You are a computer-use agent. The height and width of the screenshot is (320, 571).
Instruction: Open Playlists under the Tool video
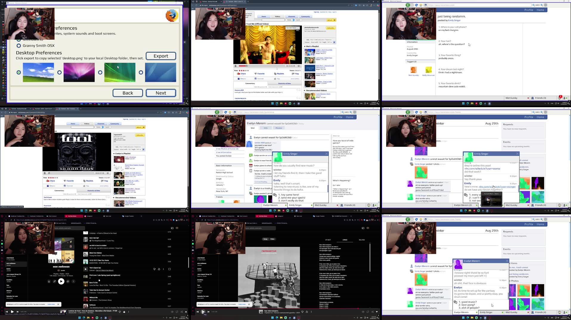[88, 181]
